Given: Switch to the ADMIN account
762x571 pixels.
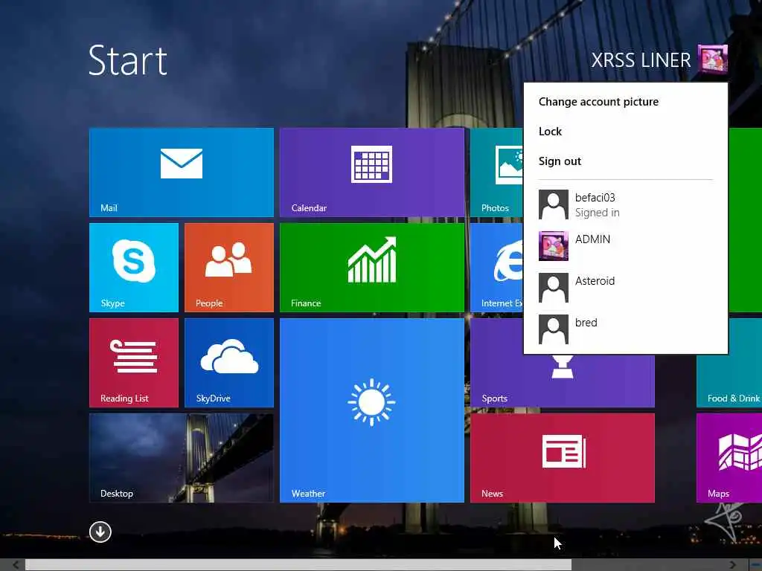Looking at the screenshot, I should point(625,246).
